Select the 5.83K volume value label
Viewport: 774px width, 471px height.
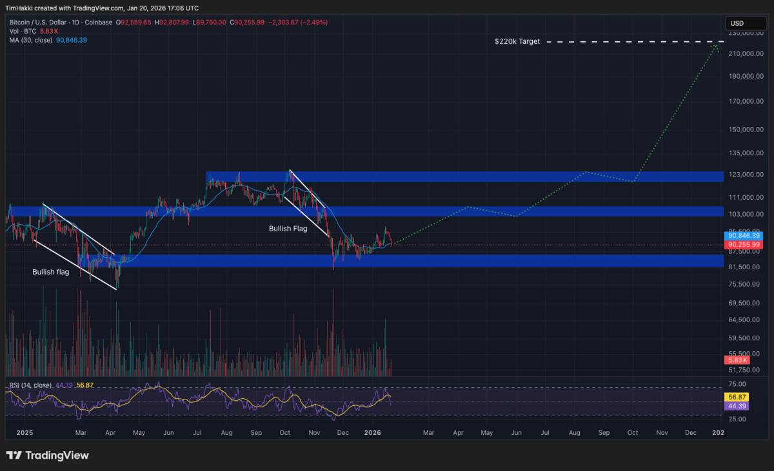pyautogui.click(x=737, y=360)
